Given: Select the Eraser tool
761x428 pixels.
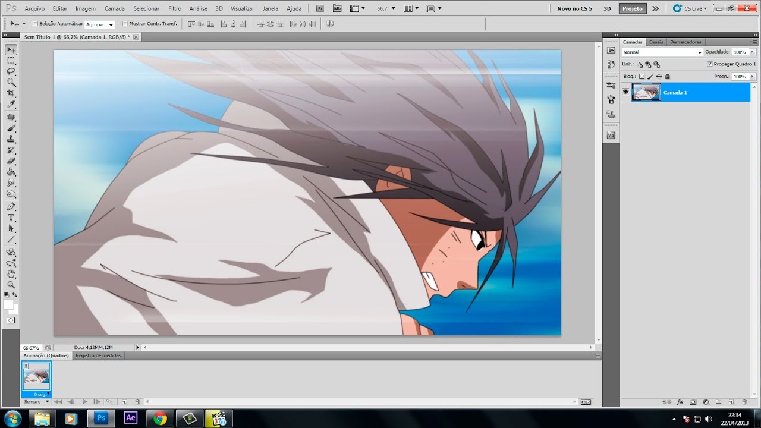Looking at the screenshot, I should click(x=11, y=160).
